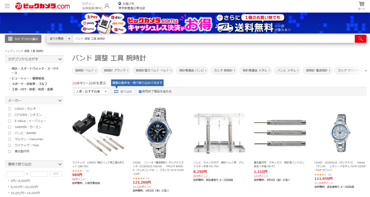Check the GARMIN ガーミン maker checkbox

coord(9,127)
